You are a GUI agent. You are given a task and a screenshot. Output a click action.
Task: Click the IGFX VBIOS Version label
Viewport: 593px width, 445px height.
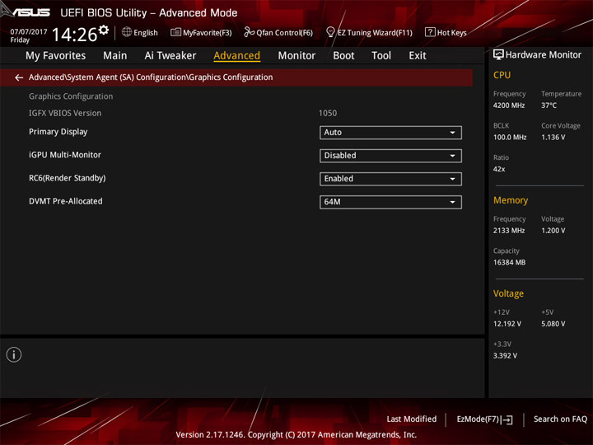tap(65, 113)
